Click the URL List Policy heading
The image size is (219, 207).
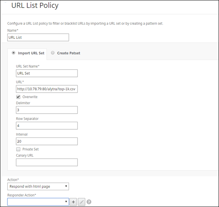(x=35, y=6)
